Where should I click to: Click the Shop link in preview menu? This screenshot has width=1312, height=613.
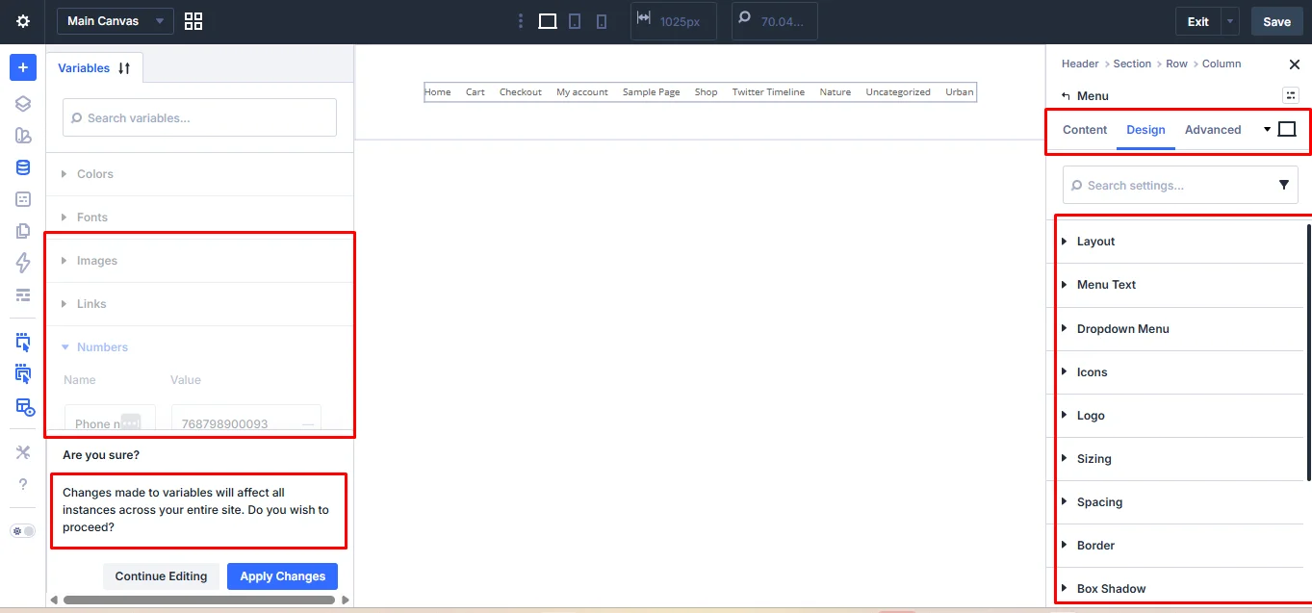tap(707, 92)
